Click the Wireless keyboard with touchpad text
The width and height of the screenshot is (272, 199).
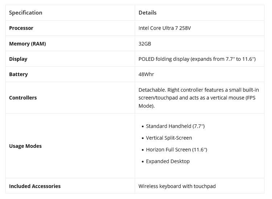click(x=177, y=186)
